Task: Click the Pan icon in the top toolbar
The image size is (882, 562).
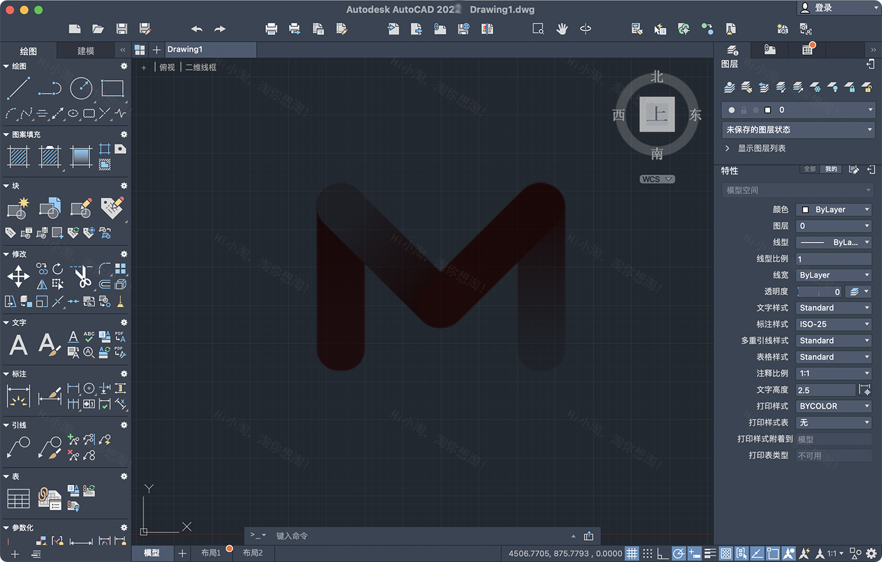Action: (x=562, y=28)
